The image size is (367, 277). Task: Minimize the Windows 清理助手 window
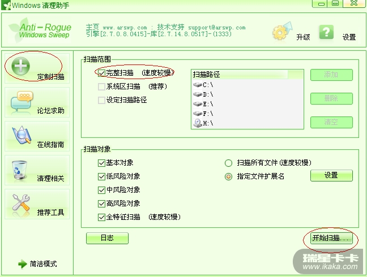(x=321, y=3)
